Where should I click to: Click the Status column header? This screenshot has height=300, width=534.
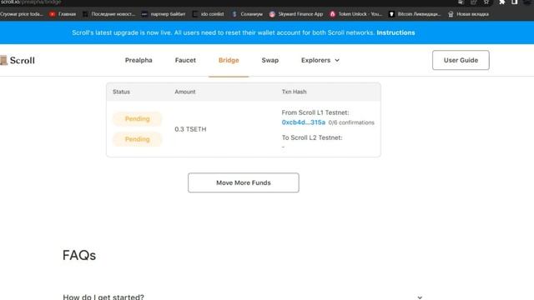point(121,92)
